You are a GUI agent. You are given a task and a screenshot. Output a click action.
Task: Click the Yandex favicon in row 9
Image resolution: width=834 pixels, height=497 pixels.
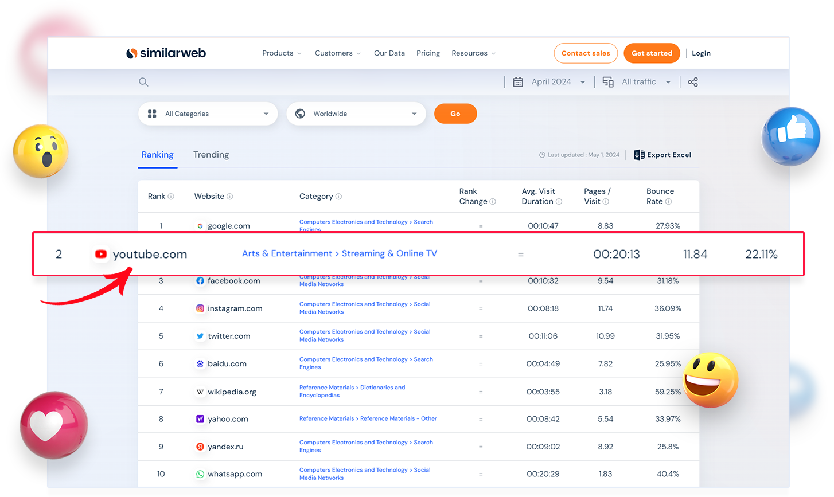200,447
